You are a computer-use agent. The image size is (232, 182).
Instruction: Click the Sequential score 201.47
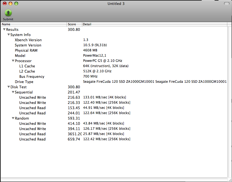[x=74, y=92]
